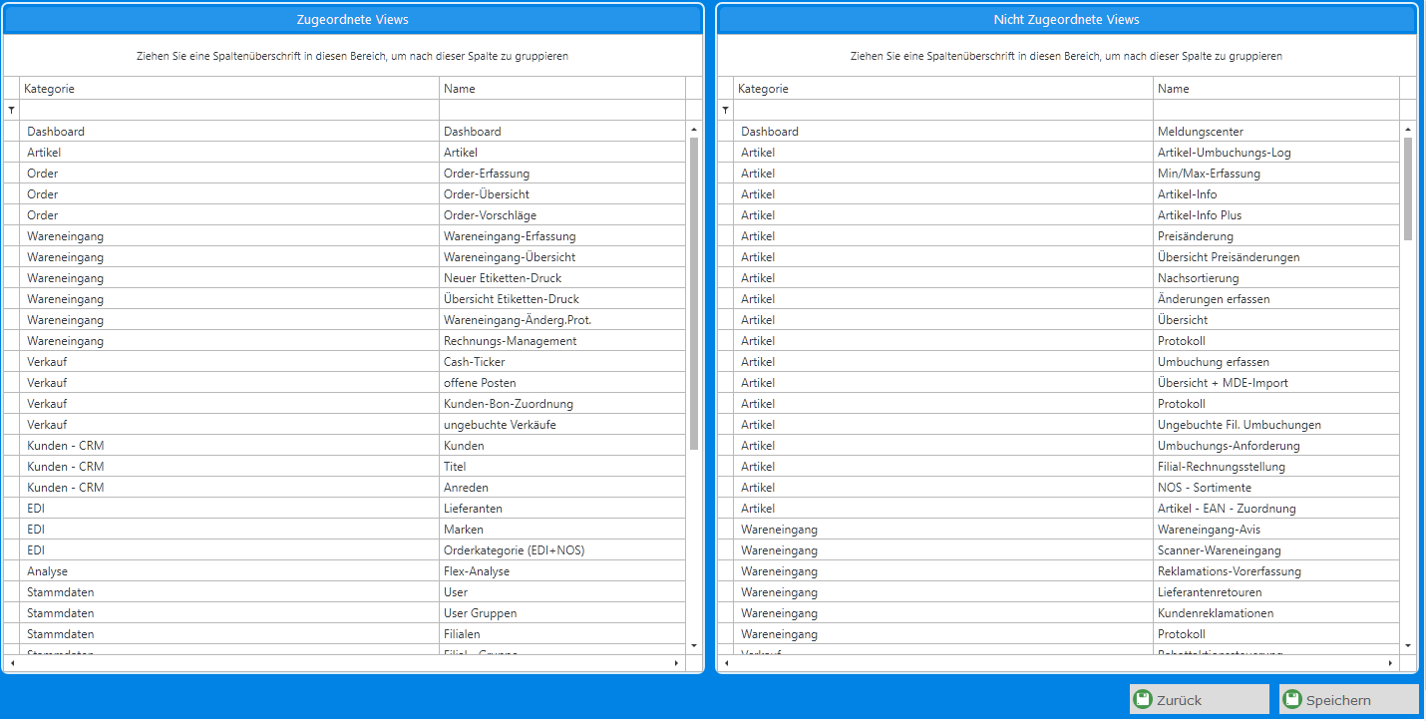Select the Orderkategorie (EDI+NOS) row
The image size is (1426, 721).
click(x=345, y=550)
